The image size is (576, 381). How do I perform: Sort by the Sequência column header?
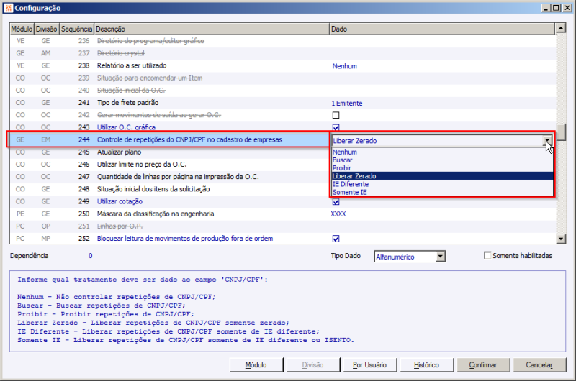pyautogui.click(x=76, y=29)
